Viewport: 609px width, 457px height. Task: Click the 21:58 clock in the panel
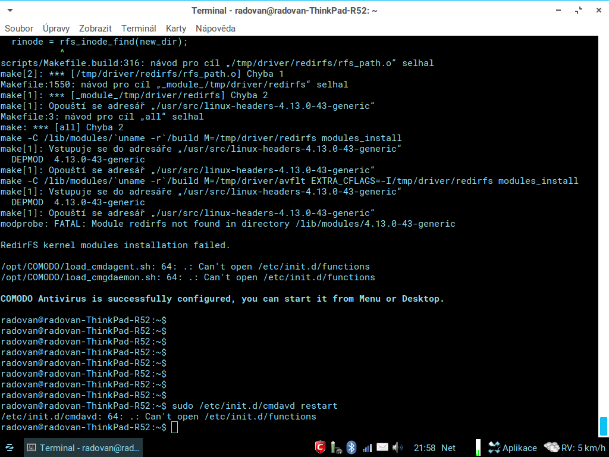point(425,448)
